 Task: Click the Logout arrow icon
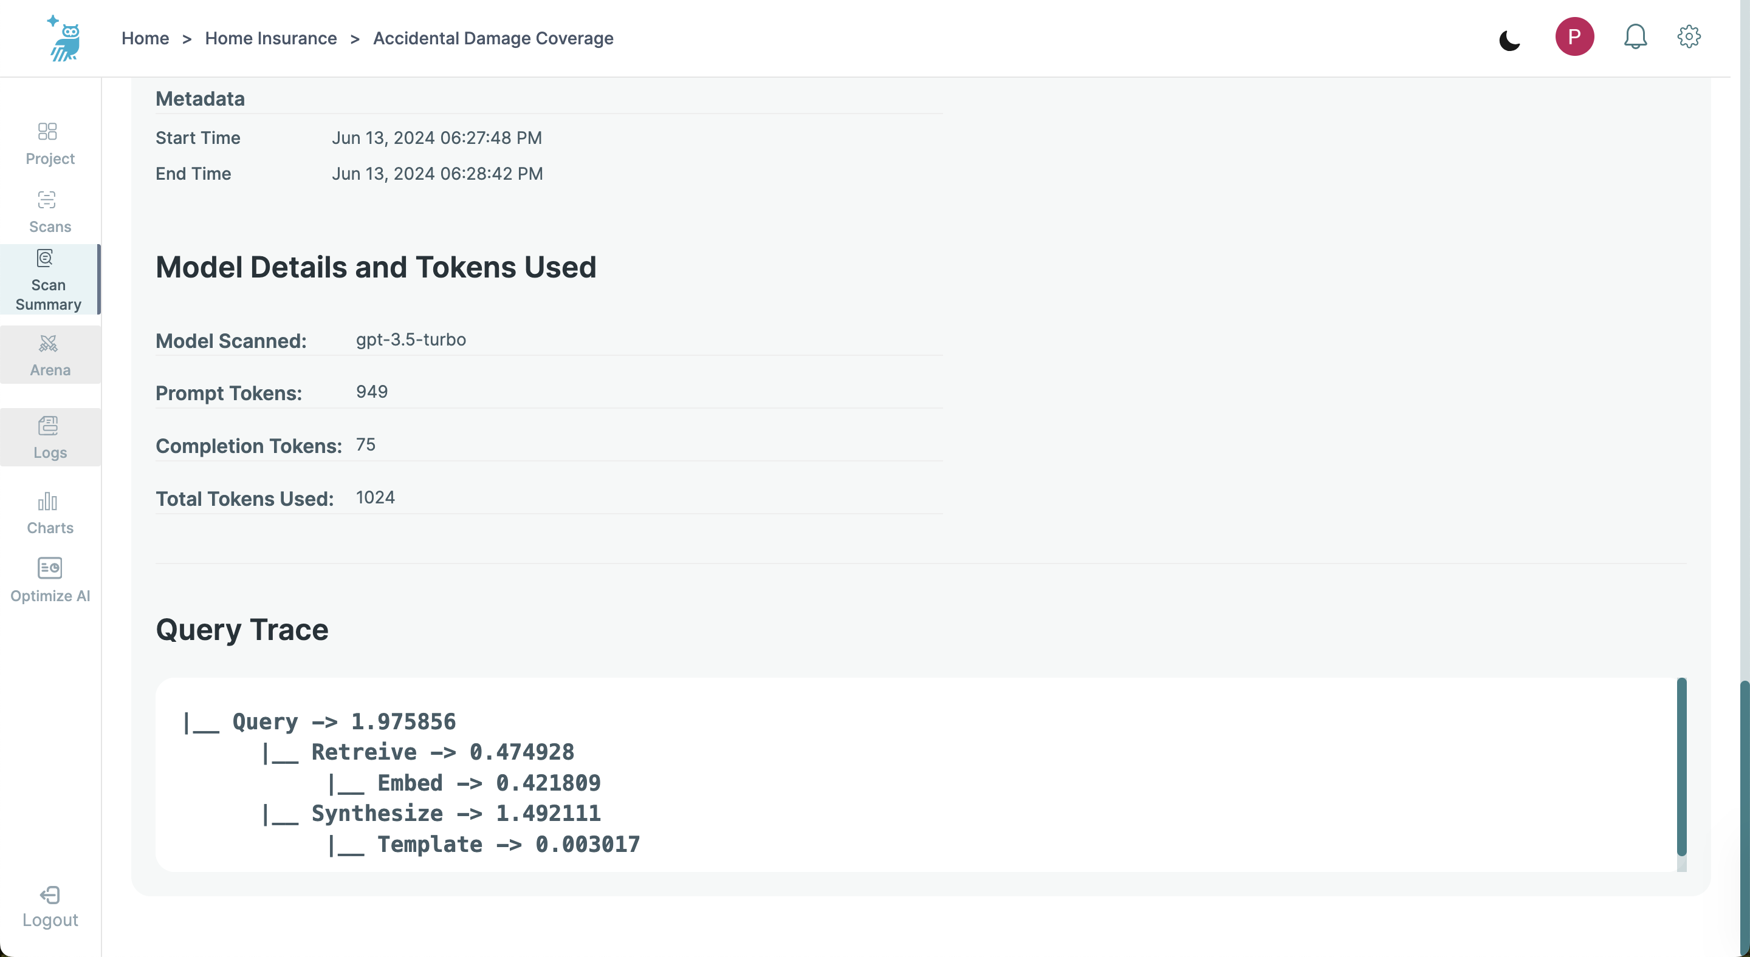pyautogui.click(x=50, y=895)
